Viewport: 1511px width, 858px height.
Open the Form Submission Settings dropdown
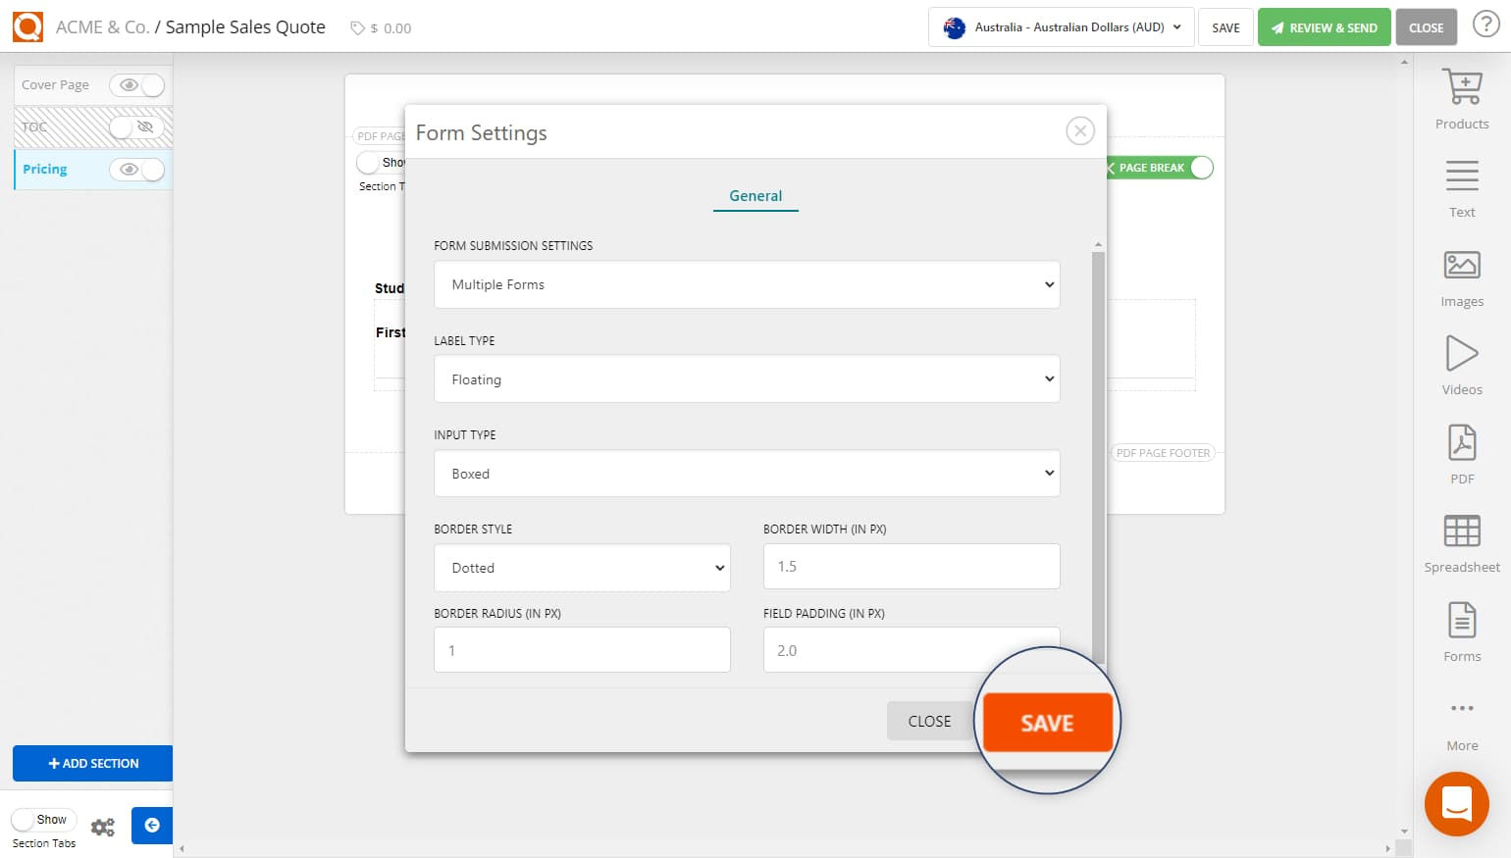(x=746, y=284)
